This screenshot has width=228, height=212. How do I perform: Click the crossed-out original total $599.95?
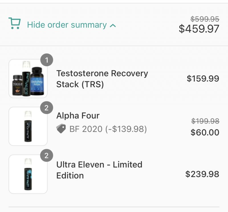[x=205, y=19]
